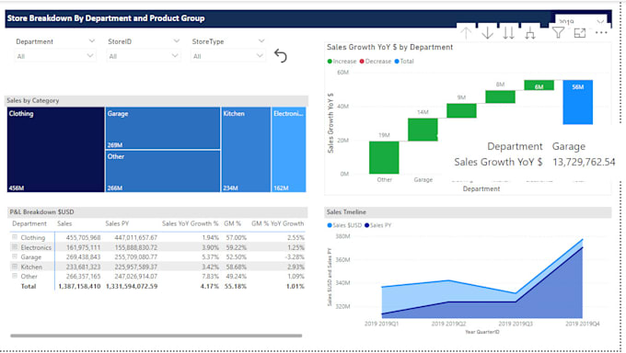The height and width of the screenshot is (353, 626).
Task: Go to next level double-arrow icon
Action: point(508,33)
